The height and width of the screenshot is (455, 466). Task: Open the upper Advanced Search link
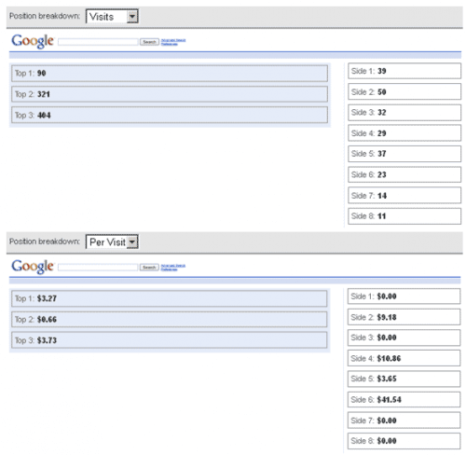click(173, 40)
